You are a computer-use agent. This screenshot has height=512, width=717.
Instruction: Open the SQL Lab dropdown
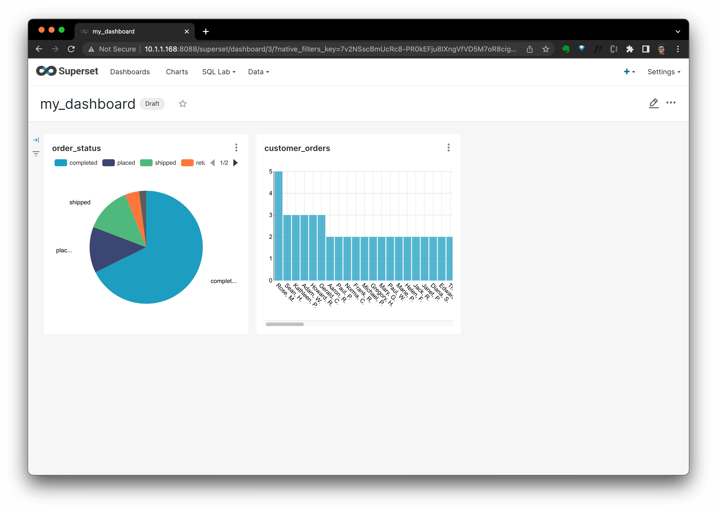219,72
